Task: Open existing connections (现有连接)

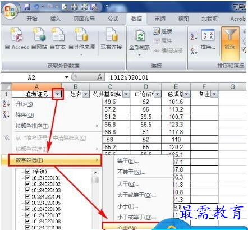Action: 111,39
